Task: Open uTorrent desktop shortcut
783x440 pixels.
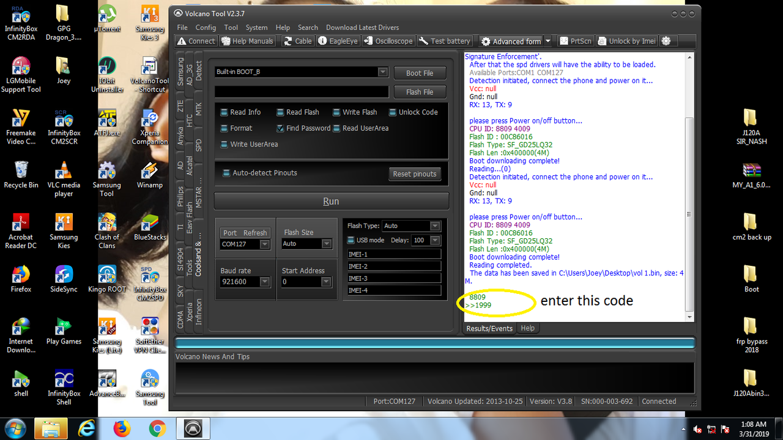Action: point(107,19)
